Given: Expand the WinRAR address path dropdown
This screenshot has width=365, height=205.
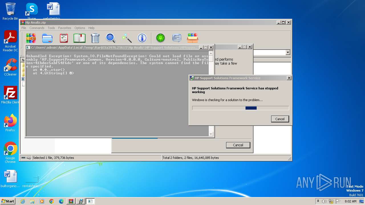Looking at the screenshot, I should 288,52.
